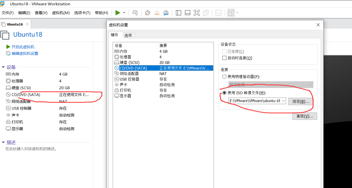Screen dimensions: 352x188
Task: Click 打印机 in main window list
Action: (17, 122)
